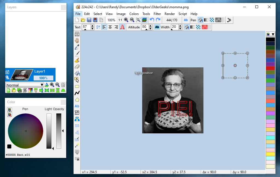
Task: Click Layer1 opacity 100% bar
Action: point(43,78)
